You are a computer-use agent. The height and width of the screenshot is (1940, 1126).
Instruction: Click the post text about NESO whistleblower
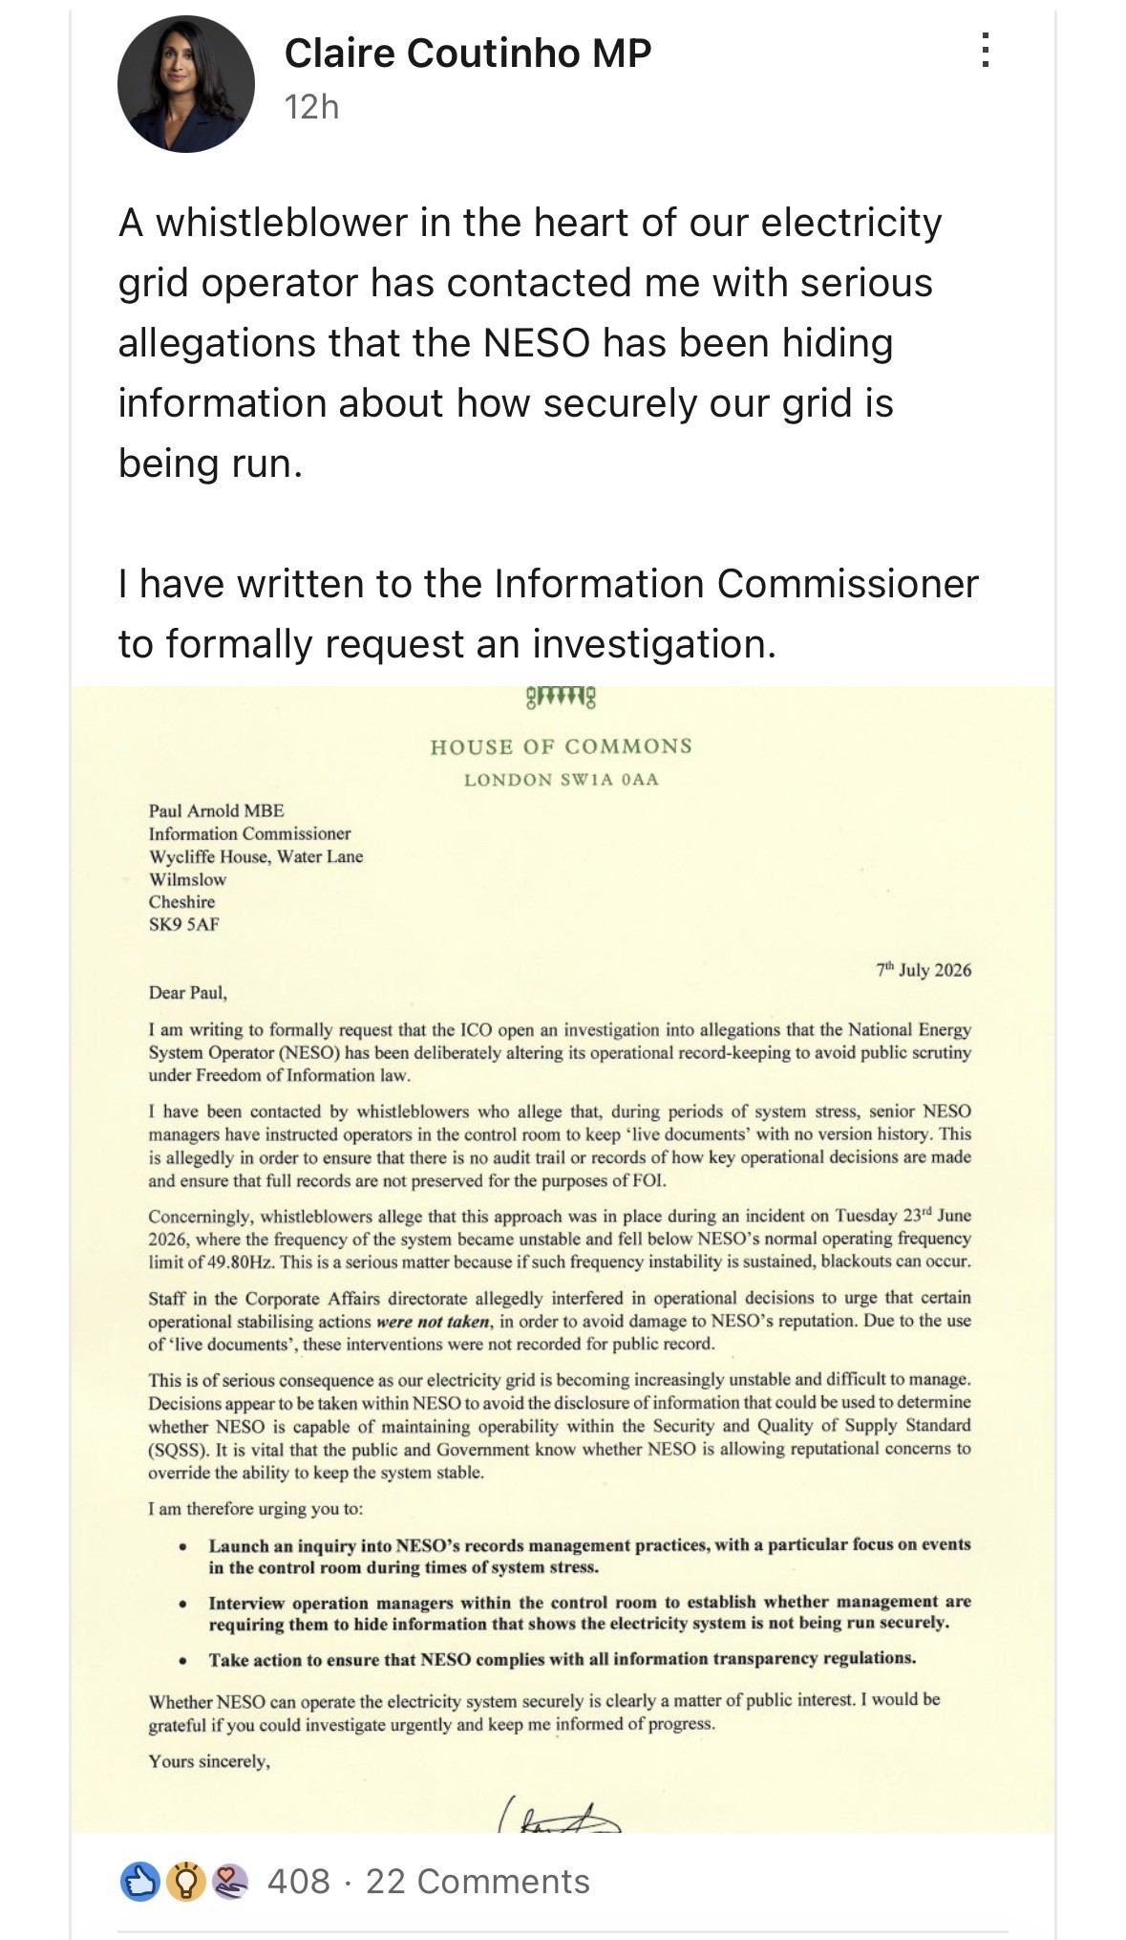tap(530, 342)
